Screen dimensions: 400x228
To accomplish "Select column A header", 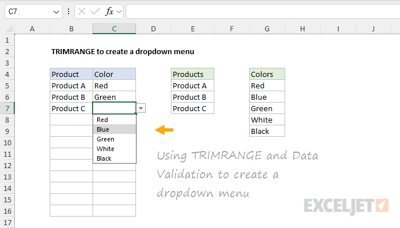I will [x=32, y=28].
